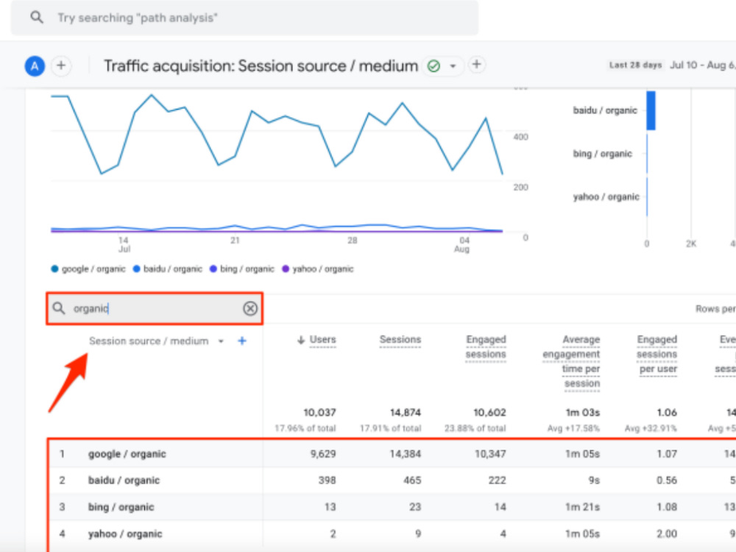
Task: Toggle 'bing / organic' legend dot
Action: 213,269
